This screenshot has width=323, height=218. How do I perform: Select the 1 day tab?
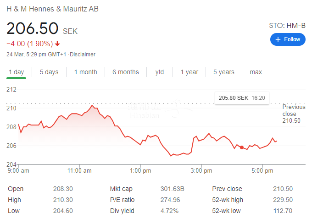(16, 72)
